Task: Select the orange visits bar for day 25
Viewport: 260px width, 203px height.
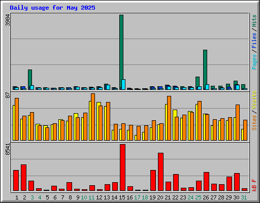Action: click(x=200, y=121)
